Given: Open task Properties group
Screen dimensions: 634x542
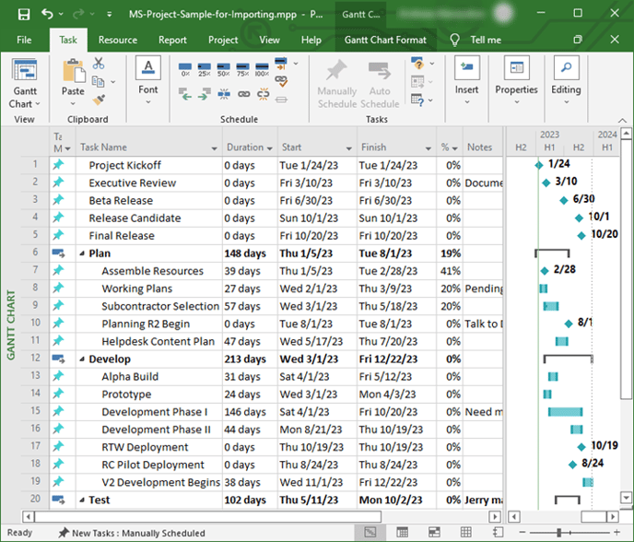Looking at the screenshot, I should tap(516, 80).
